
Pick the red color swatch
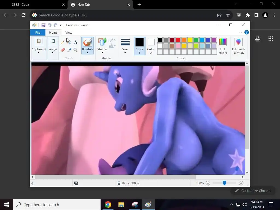[x=178, y=40]
